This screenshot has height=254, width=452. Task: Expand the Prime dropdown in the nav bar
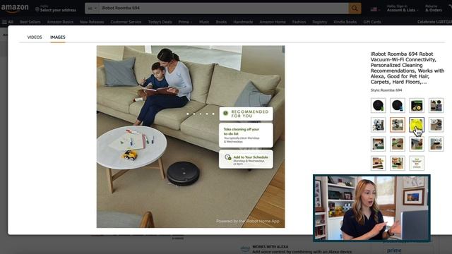[185, 22]
